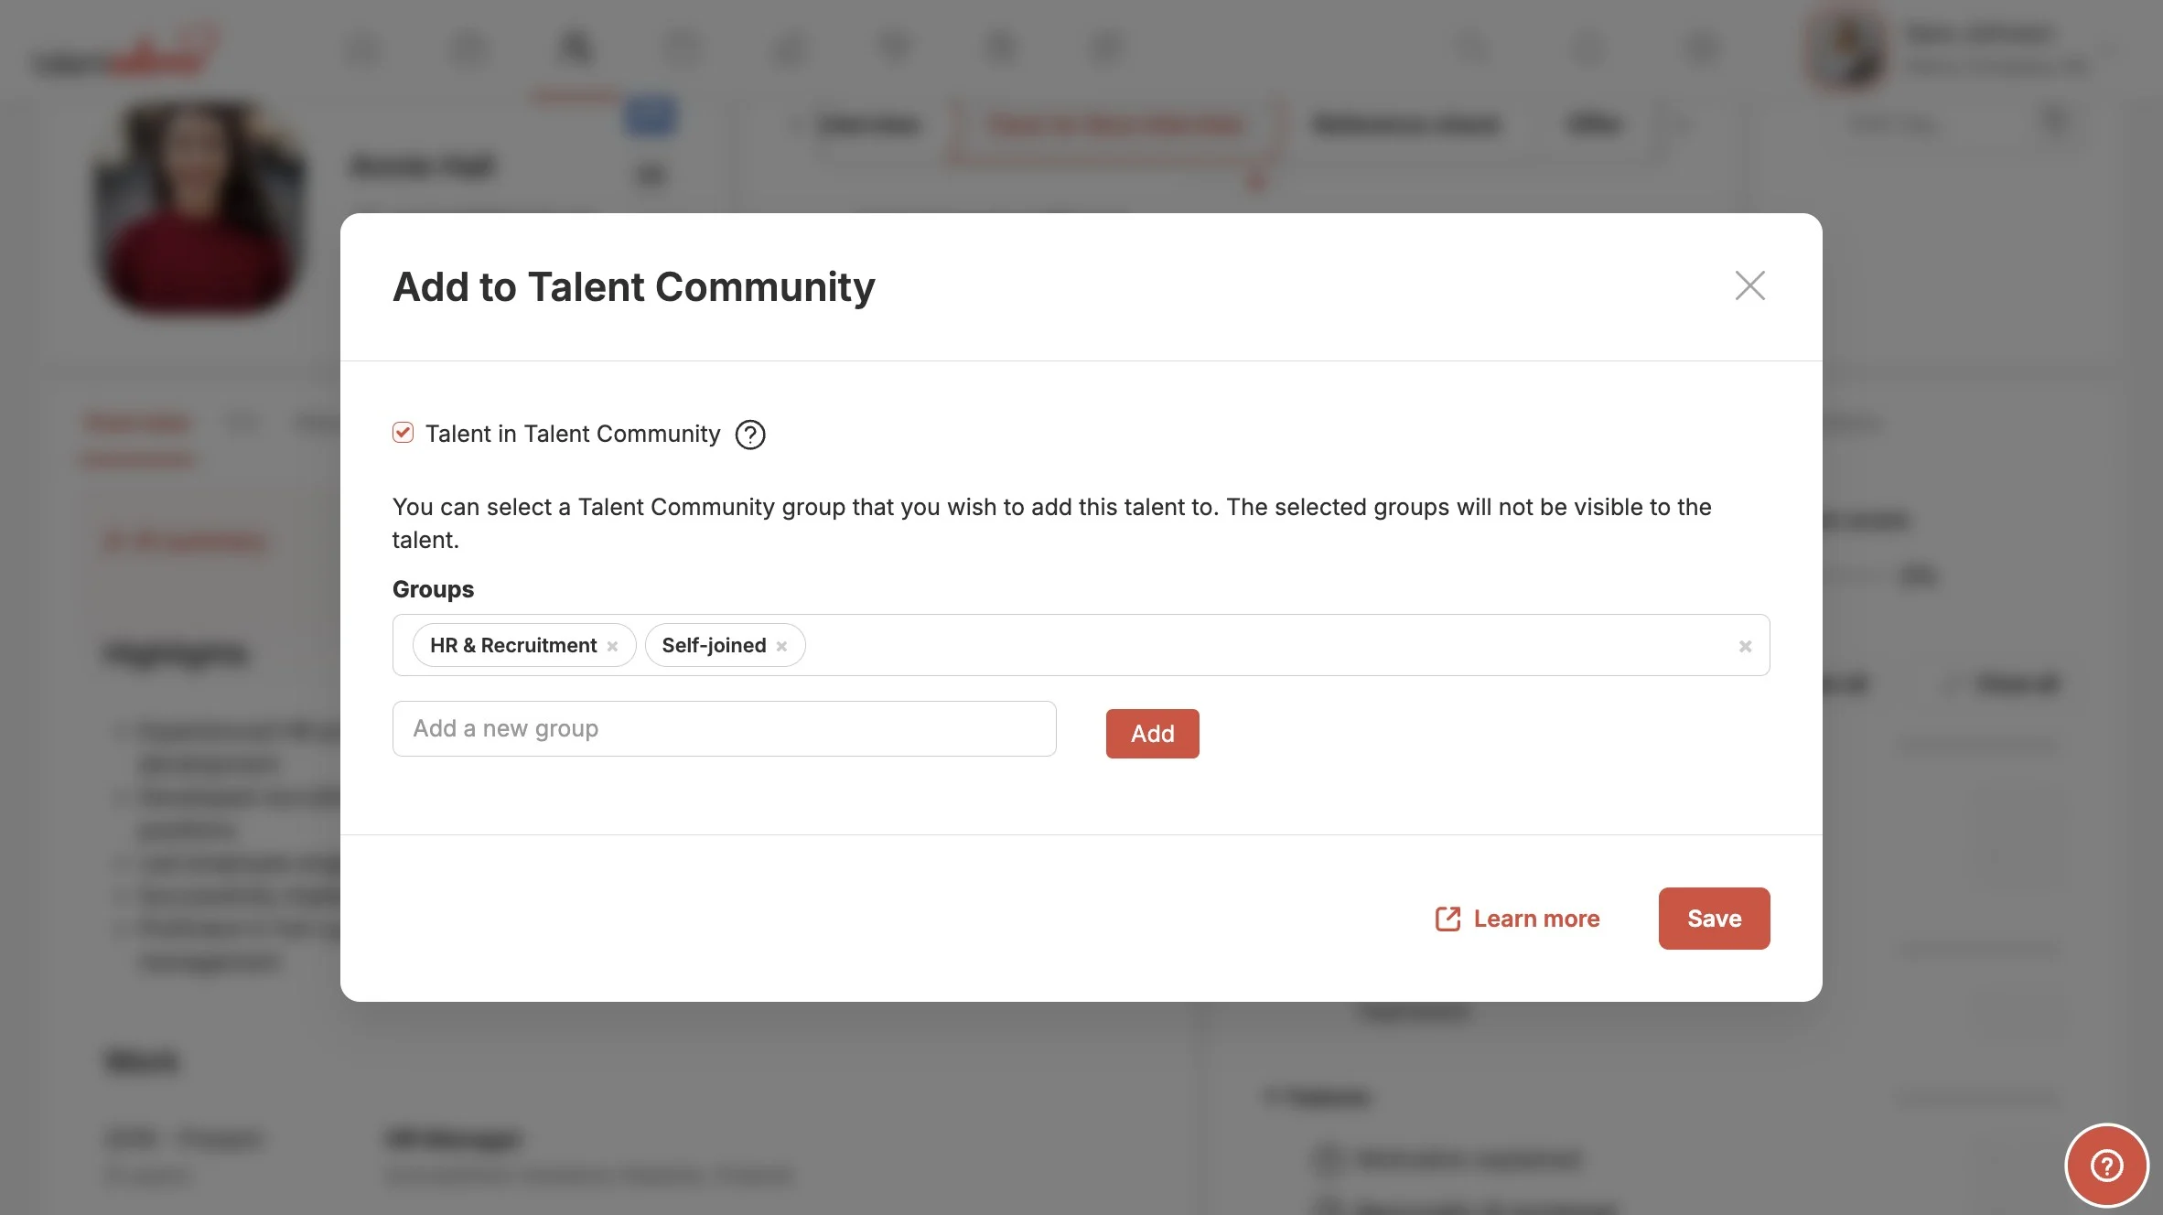The width and height of the screenshot is (2163, 1215).
Task: Click the Add a new group field
Action: (724, 728)
